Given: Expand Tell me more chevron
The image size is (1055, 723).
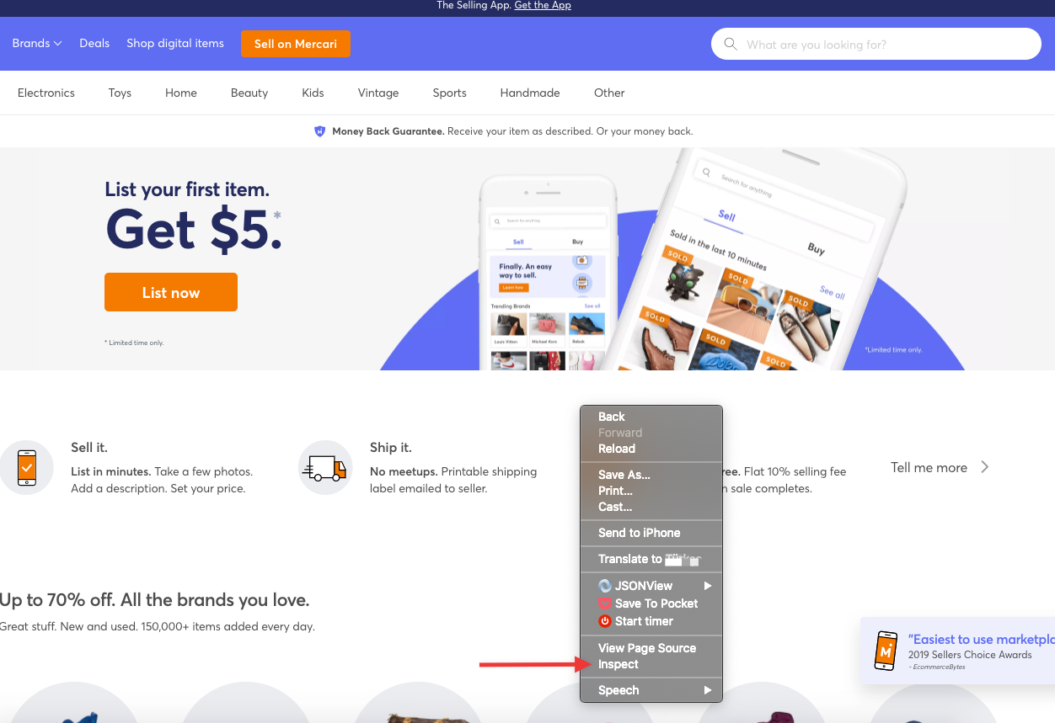Looking at the screenshot, I should click(x=984, y=467).
